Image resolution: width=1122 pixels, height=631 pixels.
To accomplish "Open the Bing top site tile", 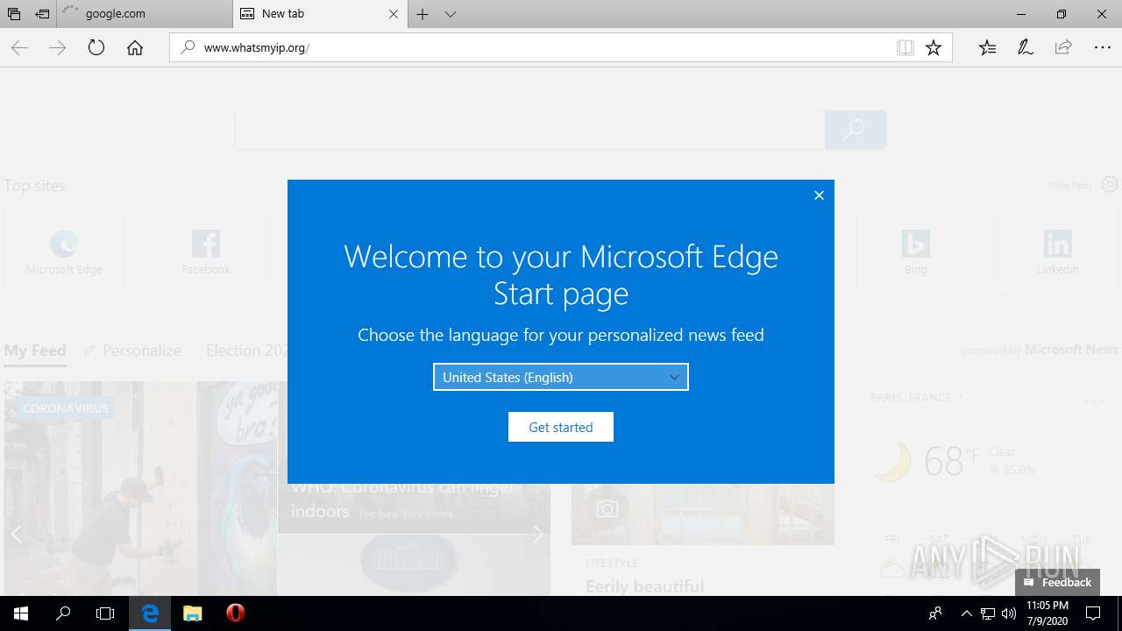I will coord(916,250).
